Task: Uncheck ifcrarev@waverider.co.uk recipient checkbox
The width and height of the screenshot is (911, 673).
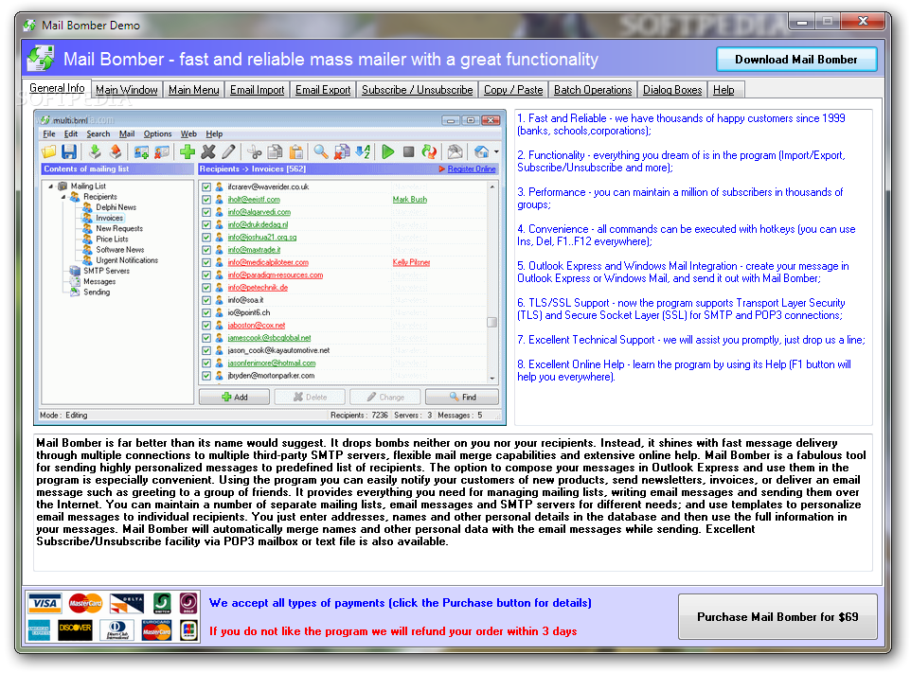Action: 206,187
